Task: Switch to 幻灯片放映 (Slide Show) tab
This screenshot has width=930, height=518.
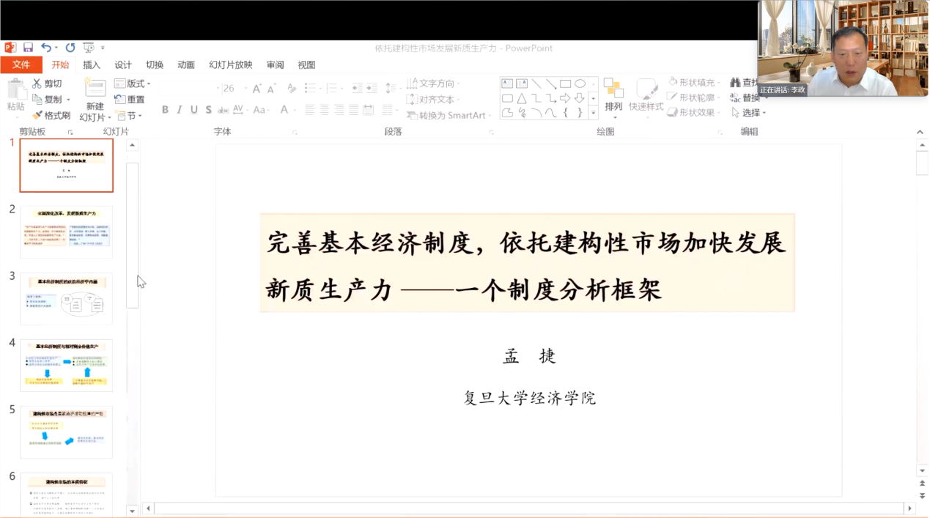Action: coord(230,64)
